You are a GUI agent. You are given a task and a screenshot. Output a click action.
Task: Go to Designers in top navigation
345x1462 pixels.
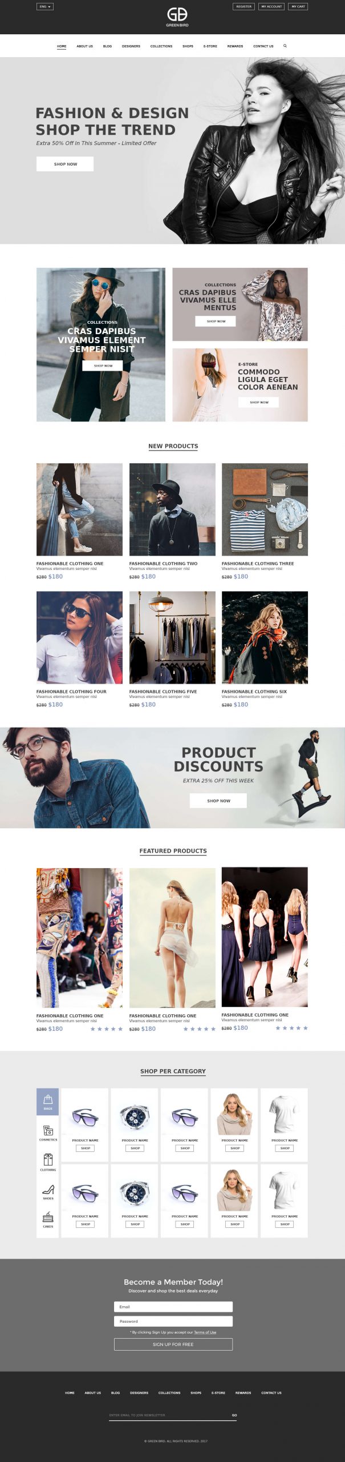pos(131,46)
